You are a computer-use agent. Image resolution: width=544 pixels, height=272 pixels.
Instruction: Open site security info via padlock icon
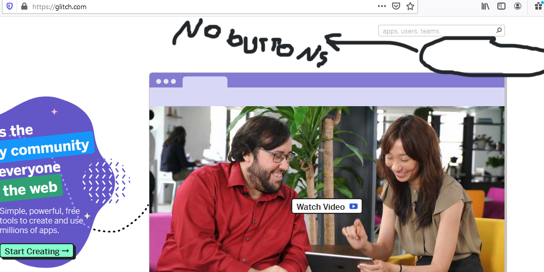[24, 6]
